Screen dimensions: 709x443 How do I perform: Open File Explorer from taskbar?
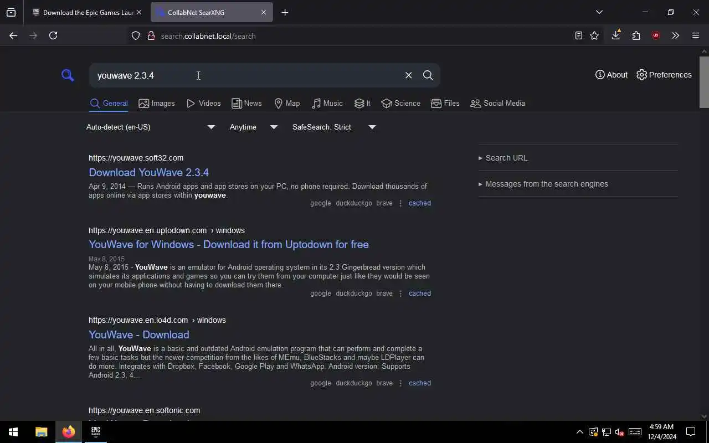[x=41, y=432]
